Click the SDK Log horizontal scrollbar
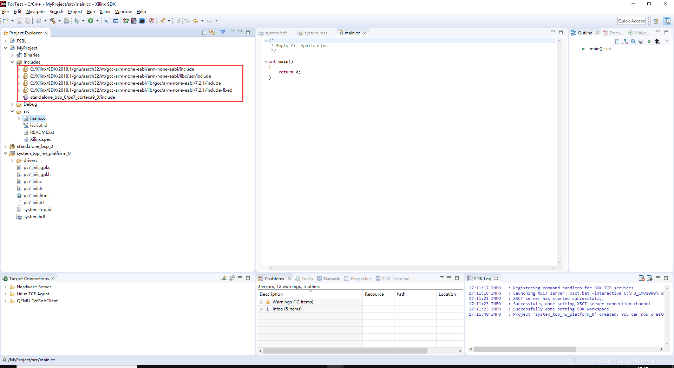Screen dimensions: 674x368 point(525,349)
